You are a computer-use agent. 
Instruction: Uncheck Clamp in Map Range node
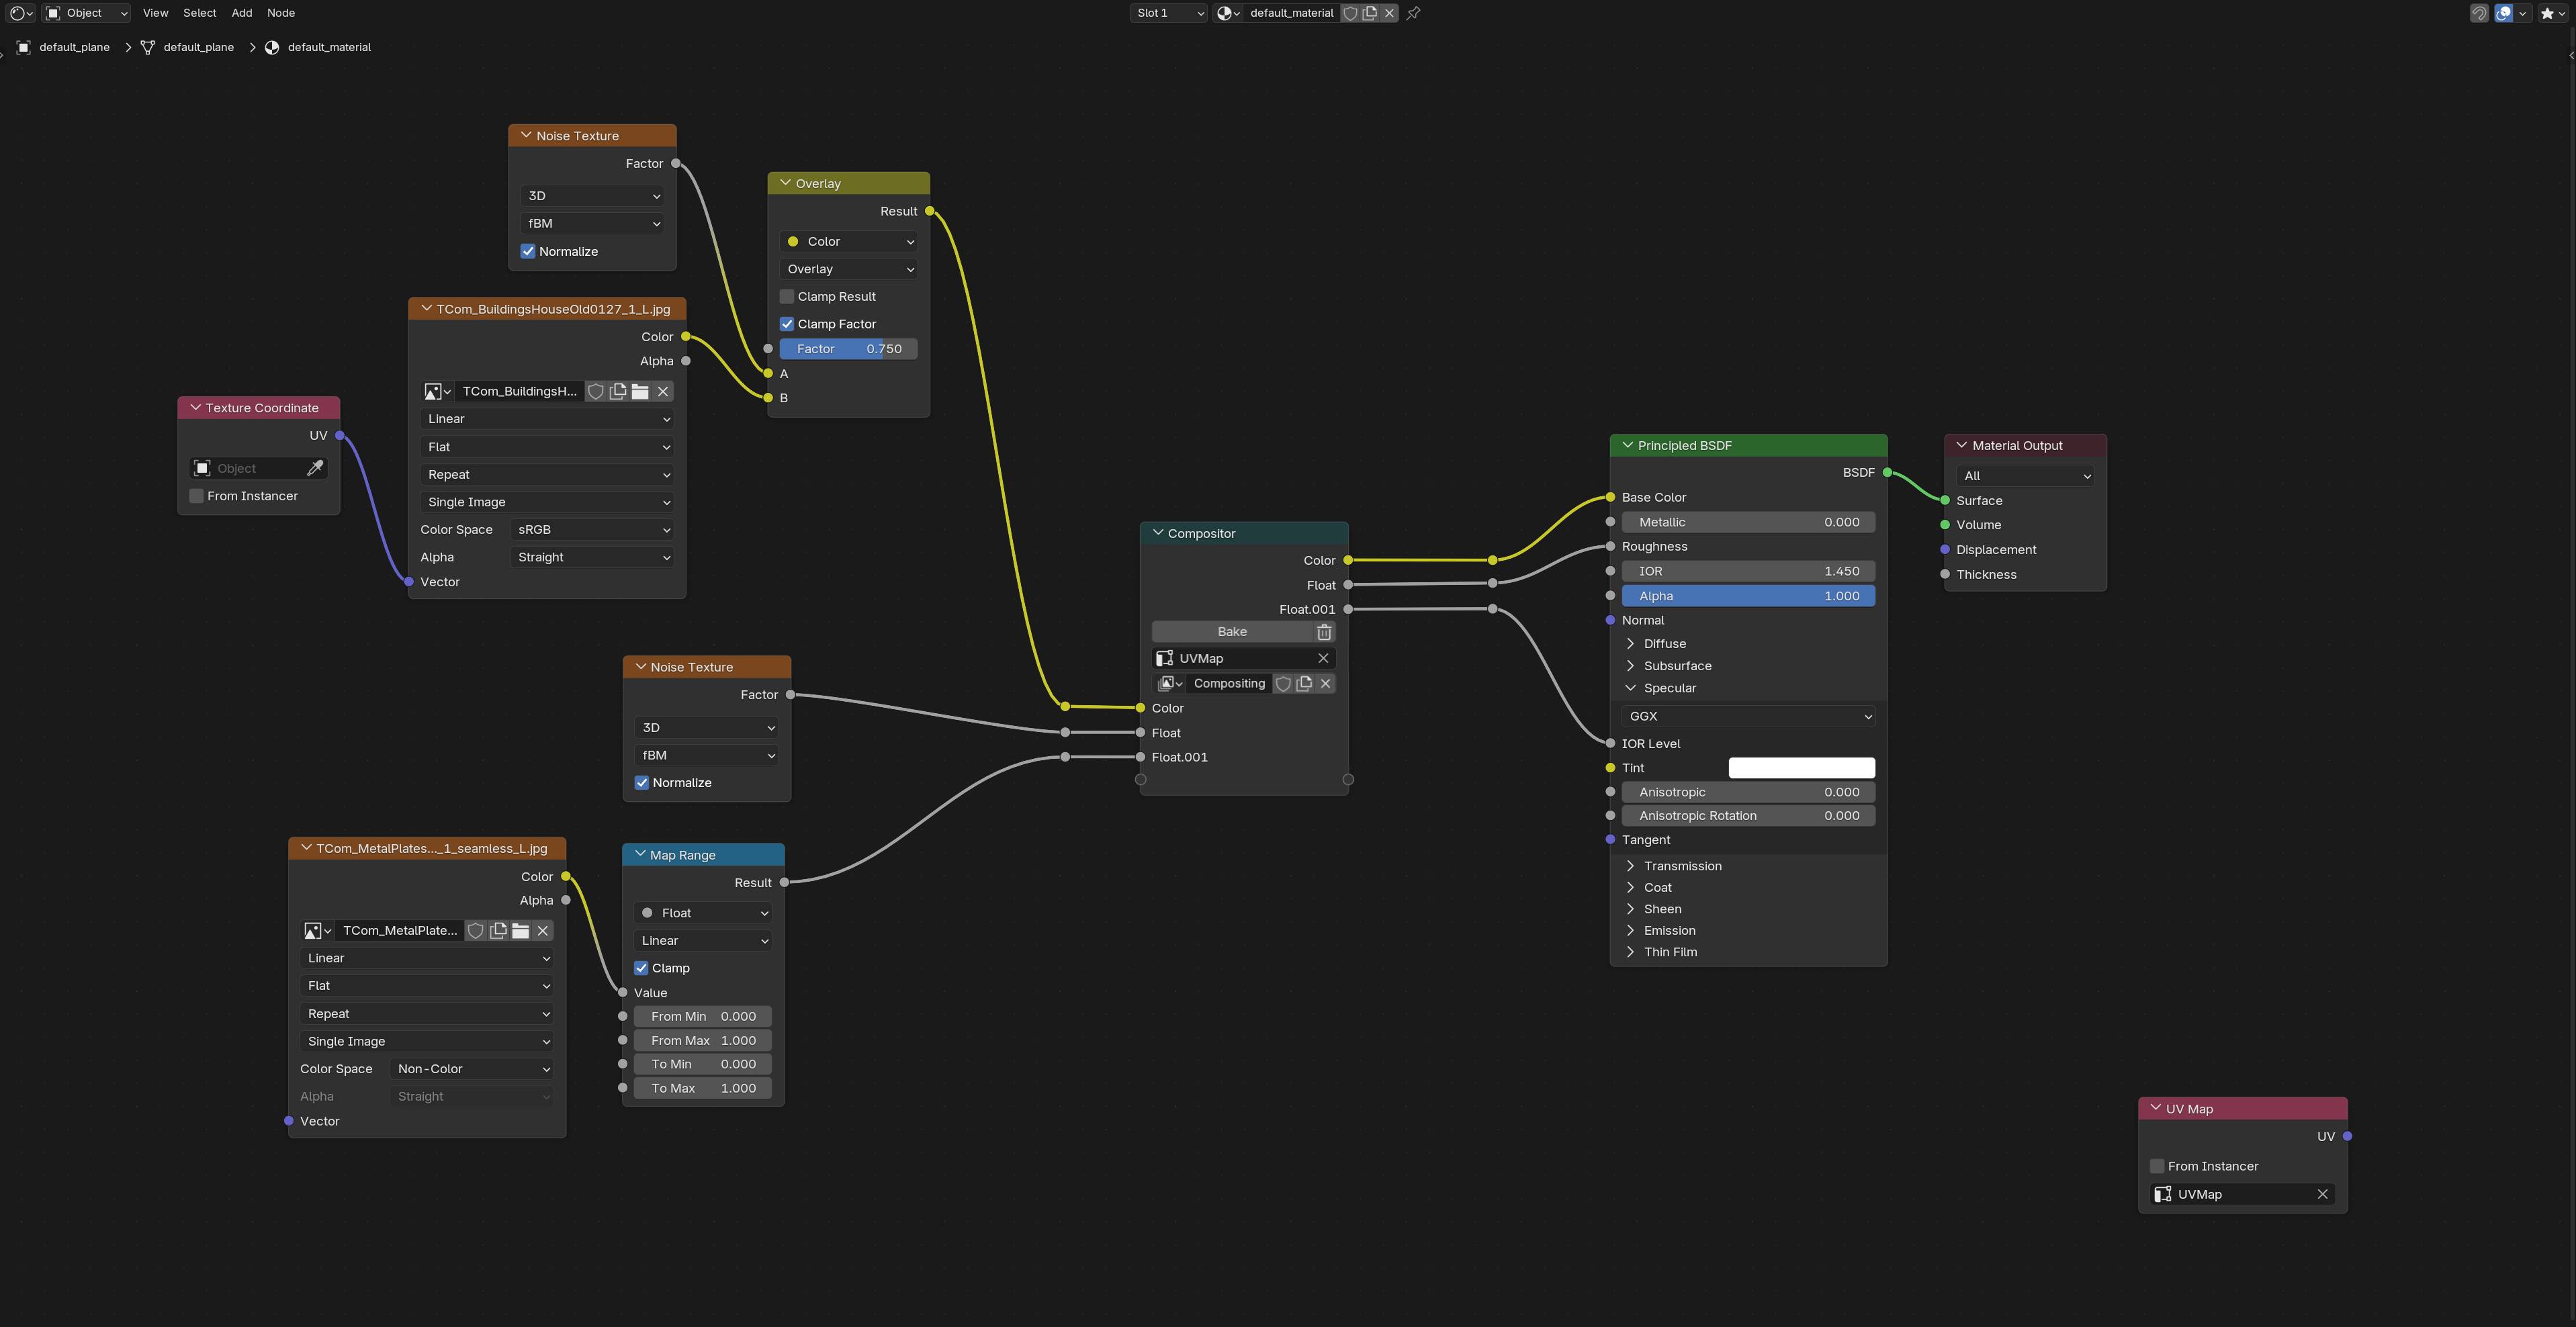[x=641, y=968]
